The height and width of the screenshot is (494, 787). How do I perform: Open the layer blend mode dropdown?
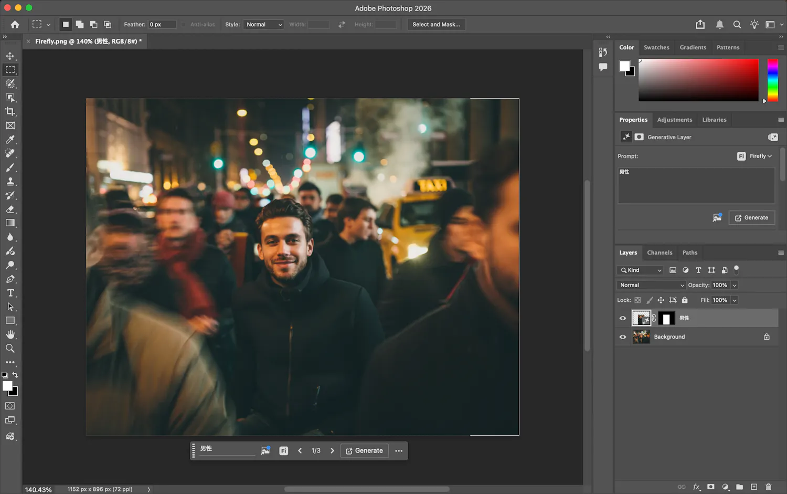point(651,285)
